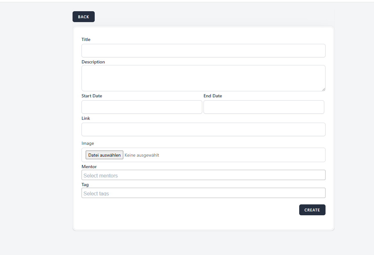The image size is (374, 255).
Task: Open the End Date field
Action: coord(264,107)
